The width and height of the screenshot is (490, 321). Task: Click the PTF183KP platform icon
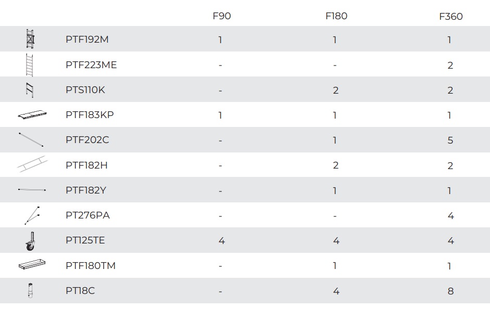[x=31, y=115]
